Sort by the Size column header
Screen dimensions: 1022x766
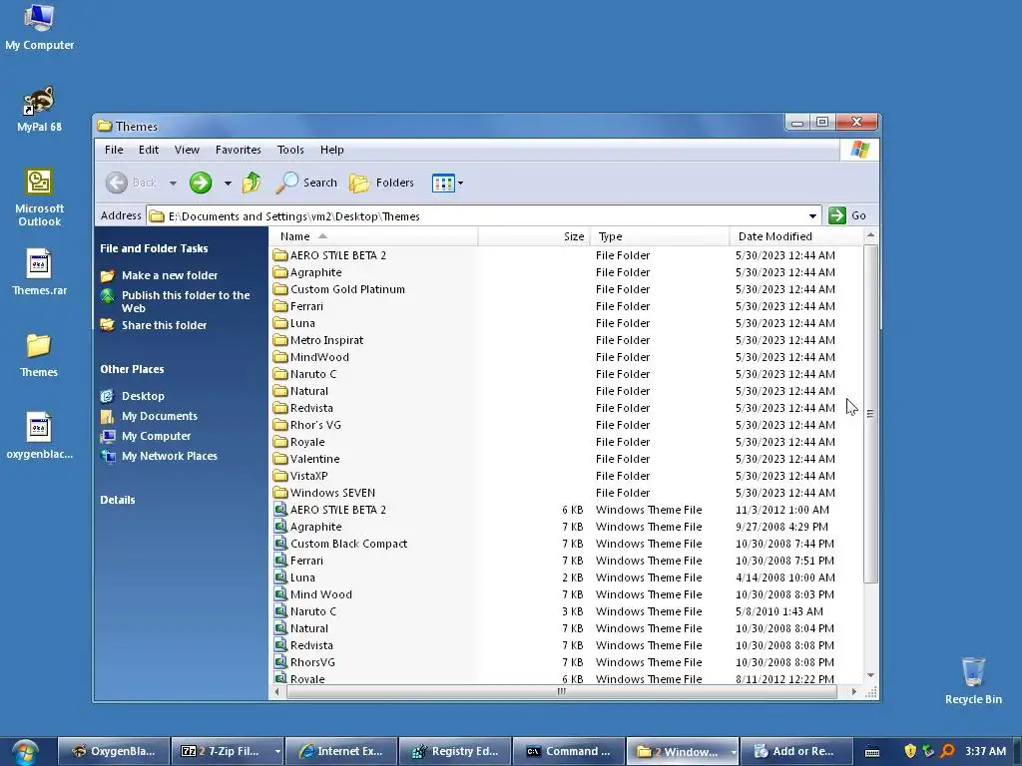[x=534, y=236]
